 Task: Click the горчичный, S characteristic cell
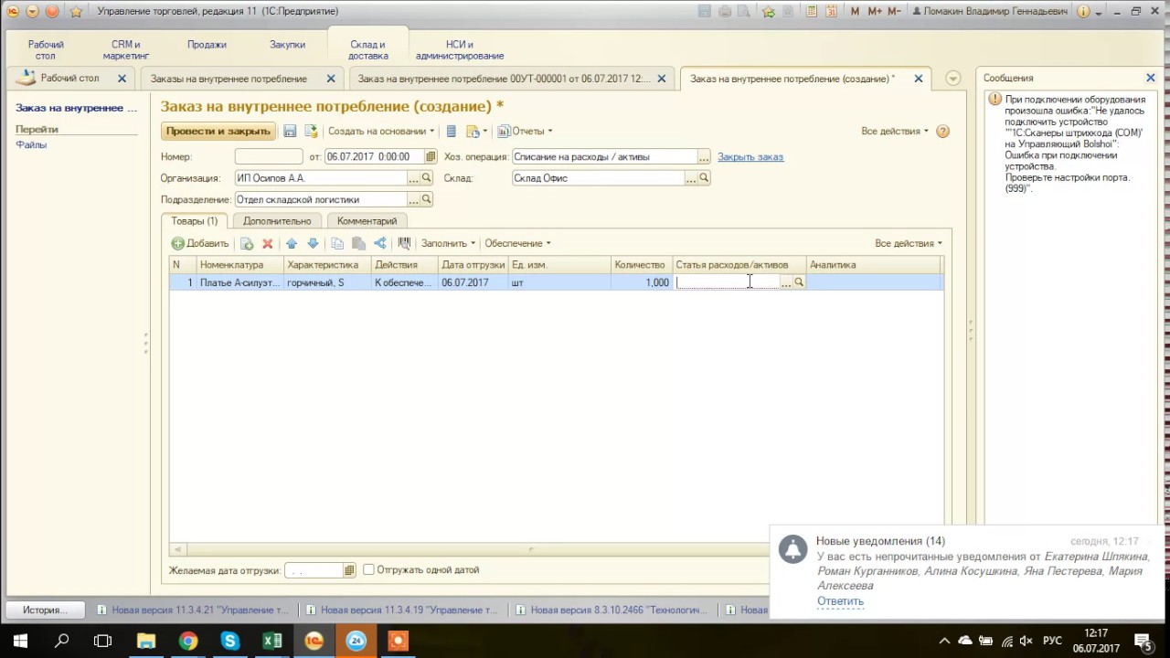click(327, 282)
